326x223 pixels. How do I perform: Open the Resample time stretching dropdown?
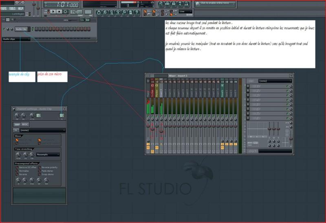pos(48,155)
